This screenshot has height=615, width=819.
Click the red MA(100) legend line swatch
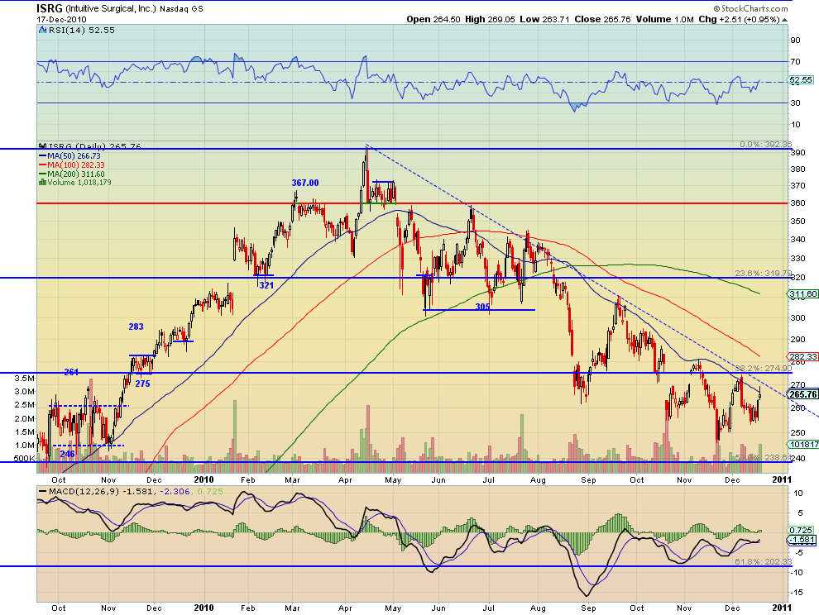[x=42, y=165]
